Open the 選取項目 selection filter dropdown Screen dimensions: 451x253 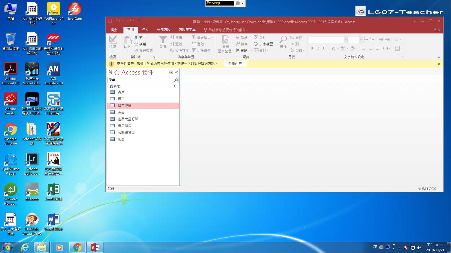pos(202,37)
